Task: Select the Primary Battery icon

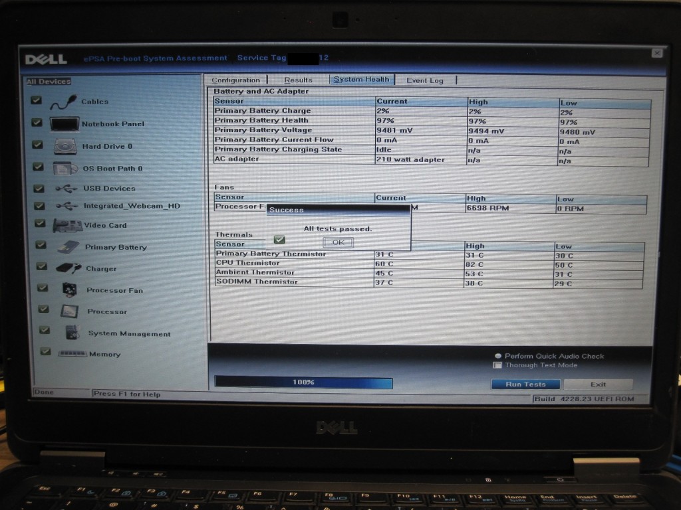Action: 68,247
